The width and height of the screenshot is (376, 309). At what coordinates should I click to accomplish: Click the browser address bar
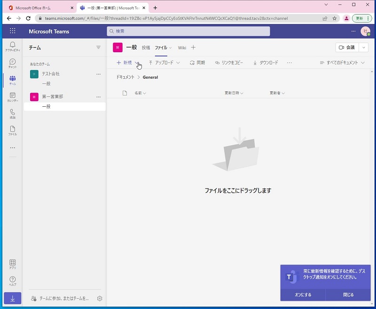coord(178,18)
